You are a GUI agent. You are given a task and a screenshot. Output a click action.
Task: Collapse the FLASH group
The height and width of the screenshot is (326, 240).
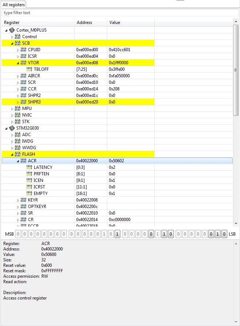point(12,155)
